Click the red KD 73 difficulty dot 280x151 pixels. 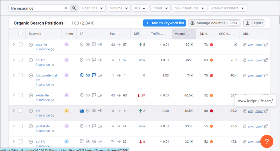click(211, 45)
